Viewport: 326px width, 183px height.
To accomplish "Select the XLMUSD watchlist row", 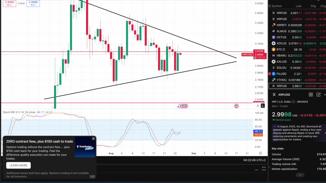I will coord(297,31).
